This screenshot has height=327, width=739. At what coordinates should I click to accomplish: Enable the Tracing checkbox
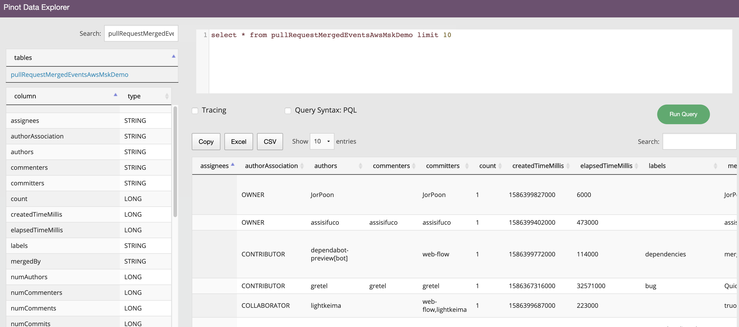(195, 111)
